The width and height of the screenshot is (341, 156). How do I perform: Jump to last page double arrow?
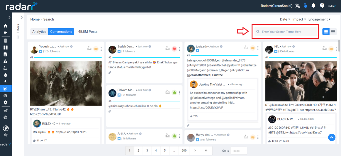click(x=205, y=151)
